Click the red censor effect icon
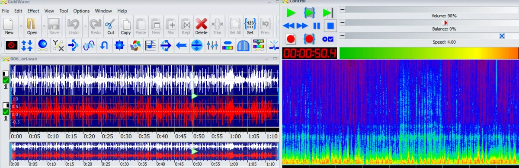Screen dimensions: 519x168 [x=12, y=44]
